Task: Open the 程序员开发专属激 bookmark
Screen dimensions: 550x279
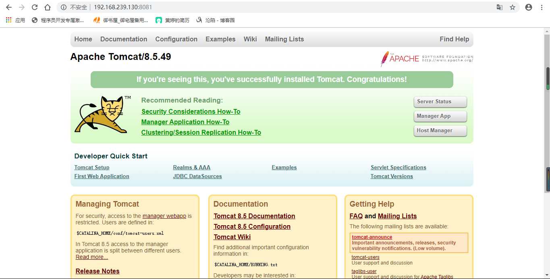Action: (x=58, y=20)
